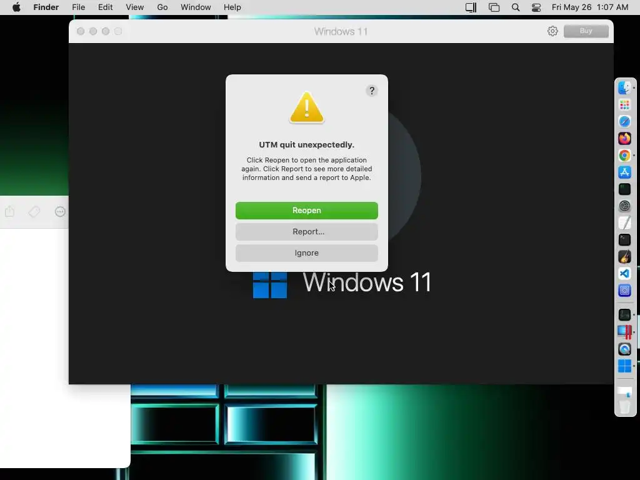Screen dimensions: 640x480
Task: Click Reopen to relaunch UTM
Action: tap(306, 210)
